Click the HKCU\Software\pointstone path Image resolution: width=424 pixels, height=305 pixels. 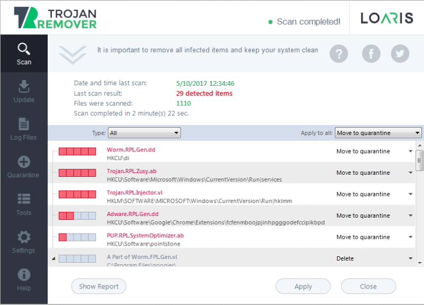(x=144, y=244)
